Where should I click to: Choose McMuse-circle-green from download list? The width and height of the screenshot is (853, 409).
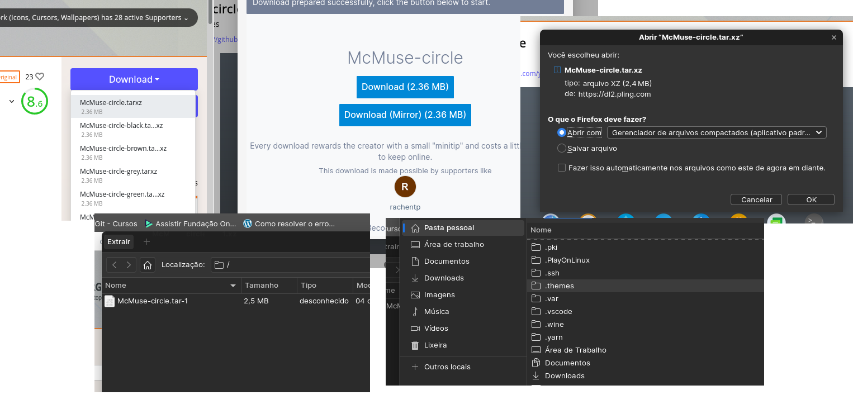(x=133, y=198)
